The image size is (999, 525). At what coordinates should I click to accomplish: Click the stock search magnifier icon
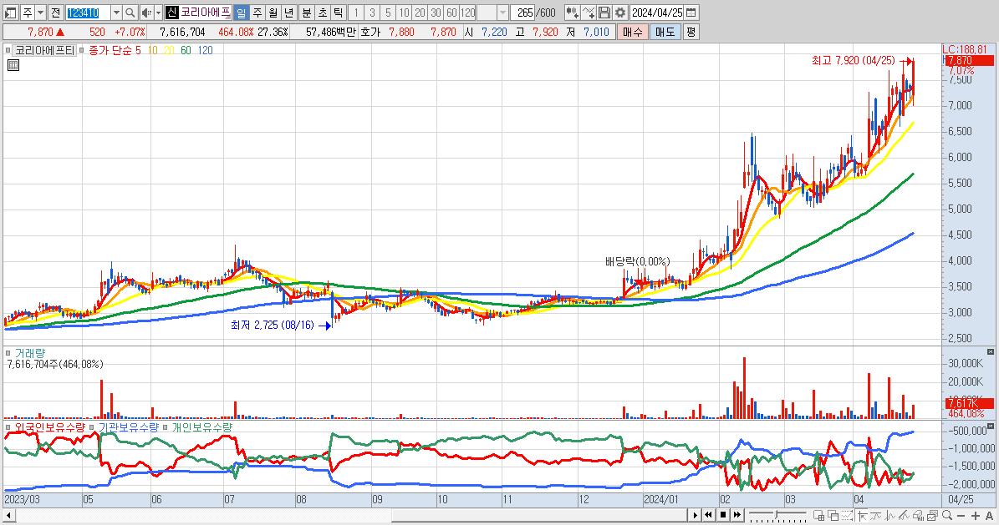click(x=130, y=13)
